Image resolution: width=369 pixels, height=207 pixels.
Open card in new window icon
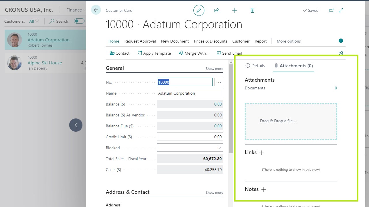(332, 10)
